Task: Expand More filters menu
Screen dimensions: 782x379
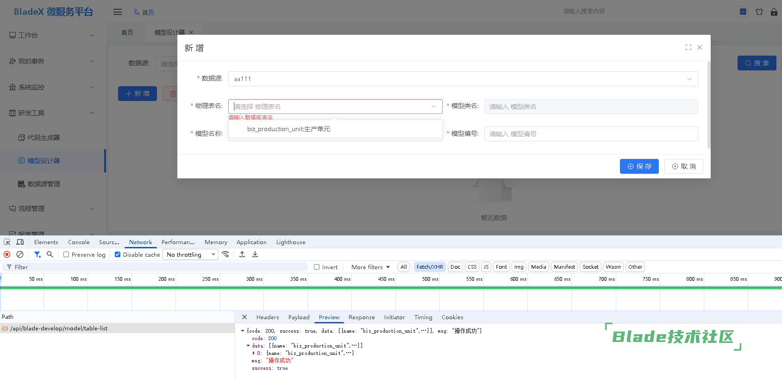Action: click(x=370, y=267)
